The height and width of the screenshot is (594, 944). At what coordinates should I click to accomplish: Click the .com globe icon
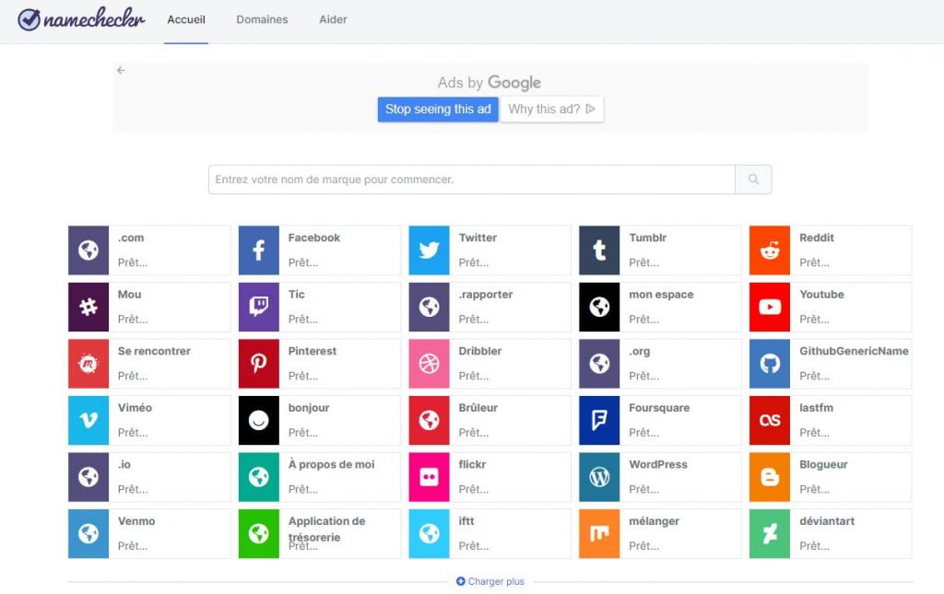88,250
